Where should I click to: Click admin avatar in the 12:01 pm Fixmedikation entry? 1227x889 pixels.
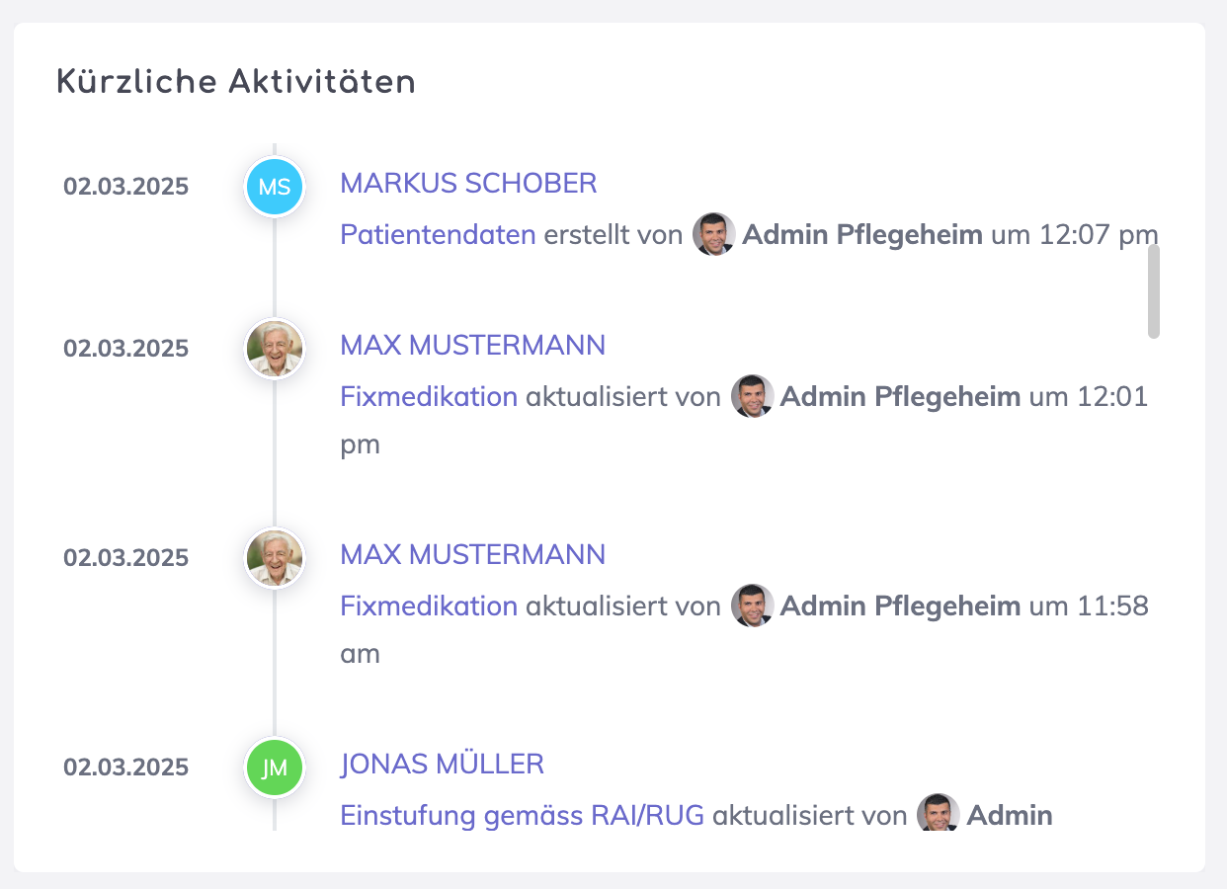[x=752, y=396]
